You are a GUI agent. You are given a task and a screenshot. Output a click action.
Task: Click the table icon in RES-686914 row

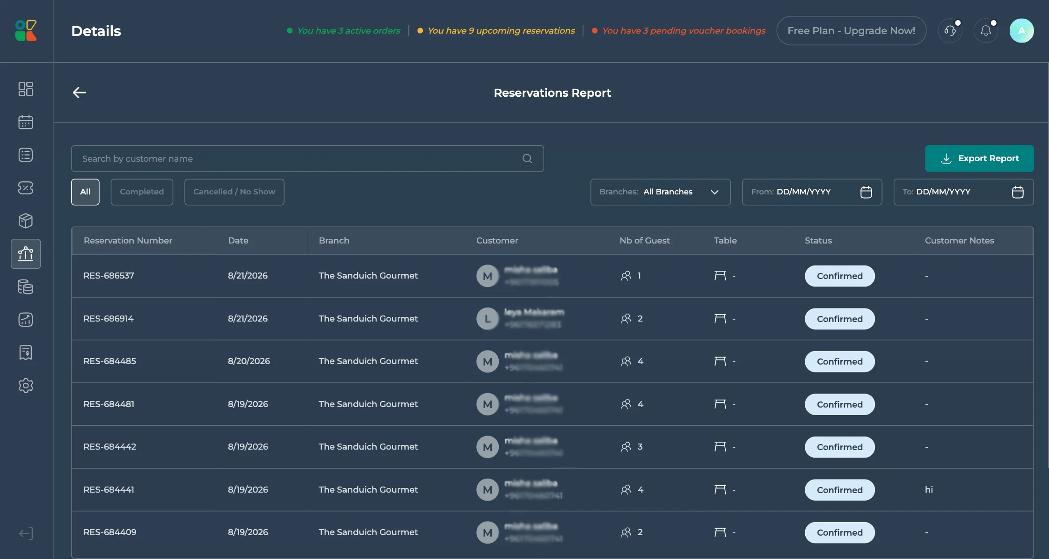point(720,319)
